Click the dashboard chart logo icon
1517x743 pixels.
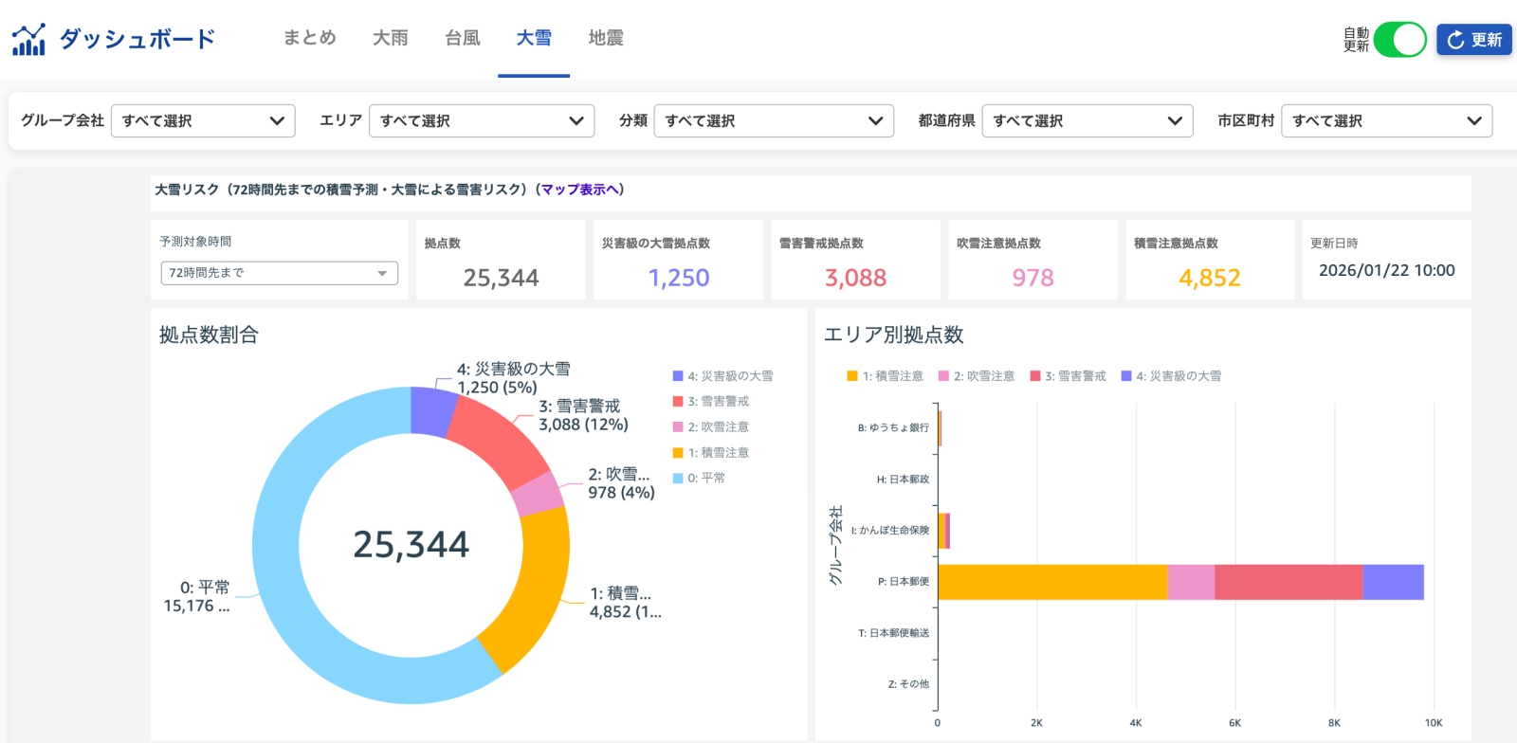[28, 39]
